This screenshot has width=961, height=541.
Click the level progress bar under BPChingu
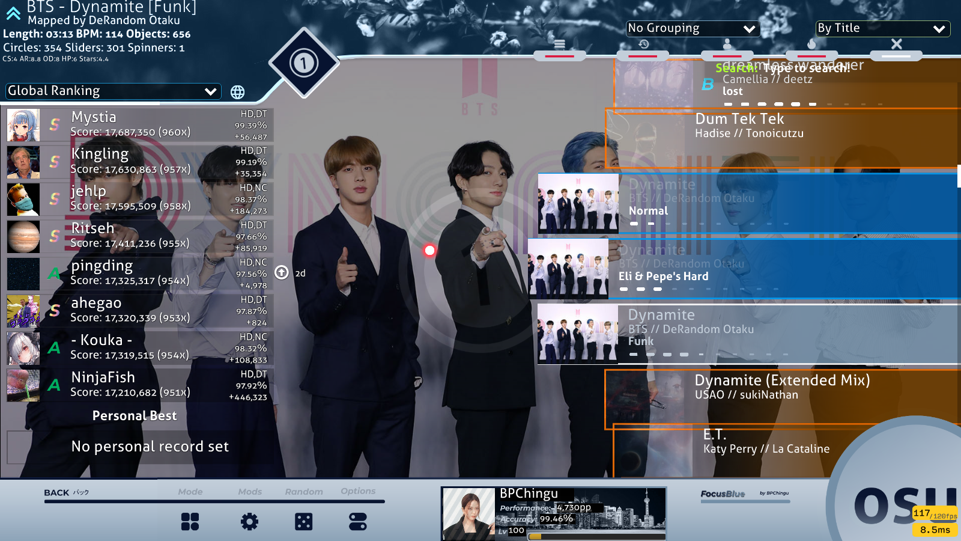(596, 536)
